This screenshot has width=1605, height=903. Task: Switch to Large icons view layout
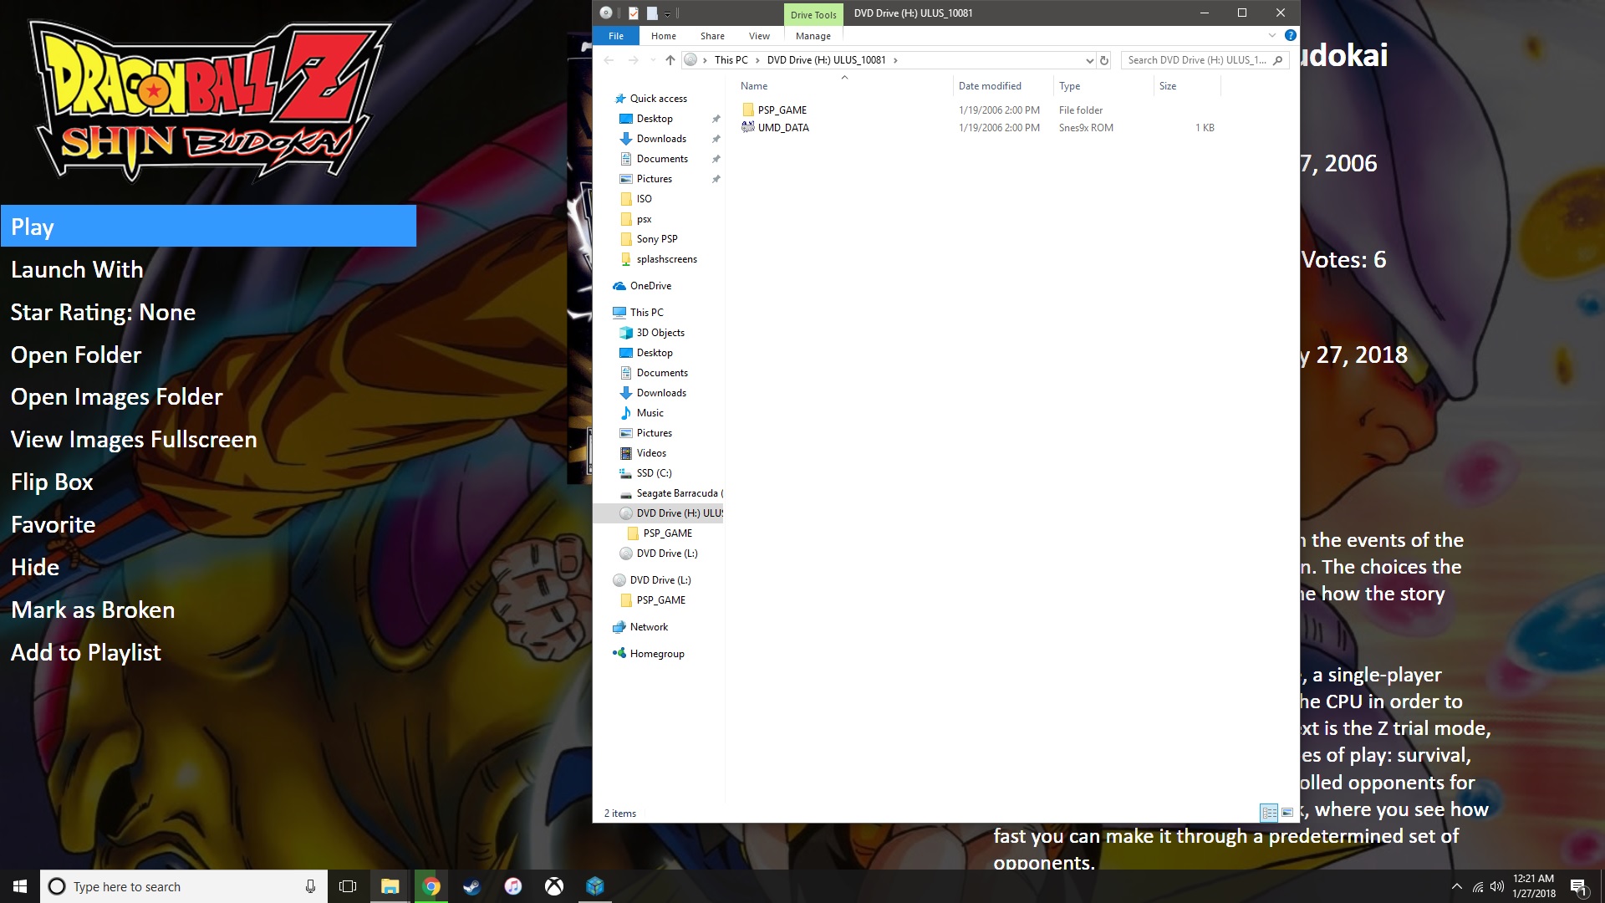[1287, 813]
